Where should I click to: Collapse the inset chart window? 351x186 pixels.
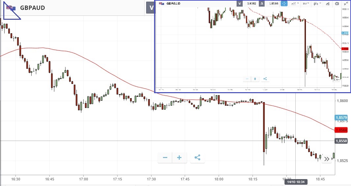(x=345, y=4)
